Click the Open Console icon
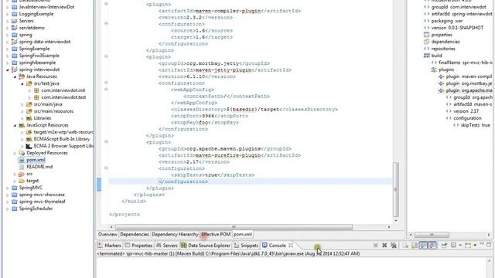The image size is (495, 278). coord(468,246)
